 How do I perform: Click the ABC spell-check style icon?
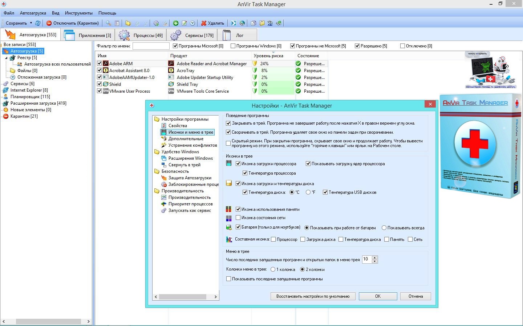point(270,23)
